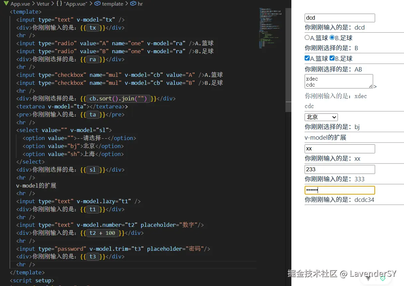Activate the green component inspector target icon
This screenshot has width=404, height=286.
pos(383,278)
